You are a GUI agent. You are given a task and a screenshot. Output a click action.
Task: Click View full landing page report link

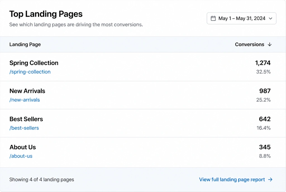click(x=232, y=180)
